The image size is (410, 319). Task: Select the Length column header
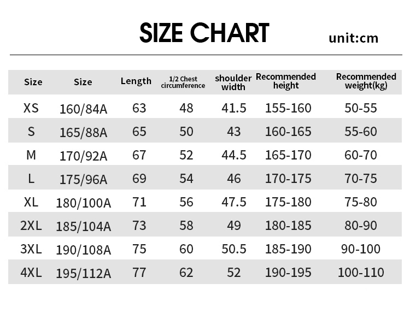pos(136,81)
